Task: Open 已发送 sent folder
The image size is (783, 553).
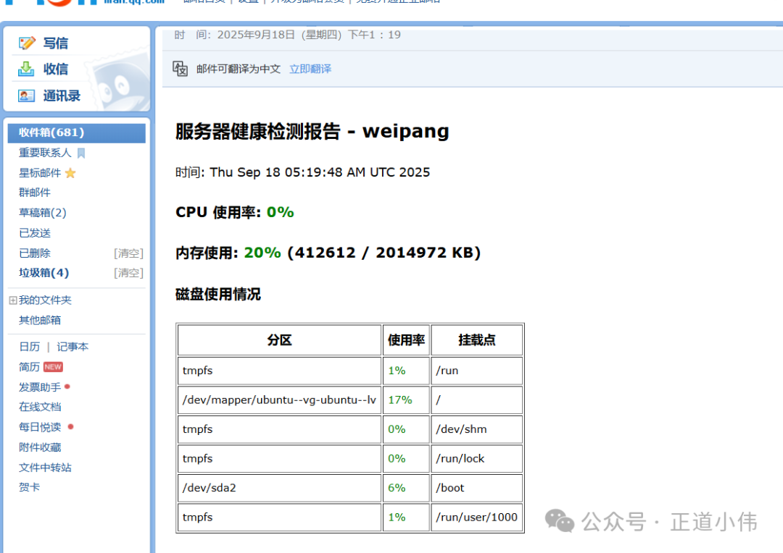Action: 35,233
